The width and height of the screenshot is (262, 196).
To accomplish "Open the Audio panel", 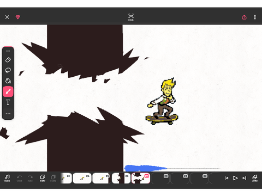I will point(7,178).
